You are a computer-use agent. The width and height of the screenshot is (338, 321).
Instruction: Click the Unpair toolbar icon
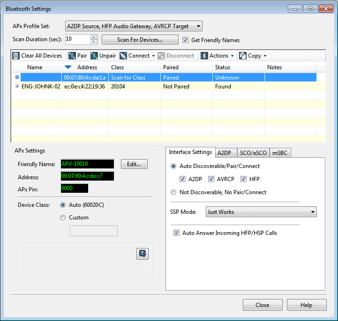coord(94,56)
